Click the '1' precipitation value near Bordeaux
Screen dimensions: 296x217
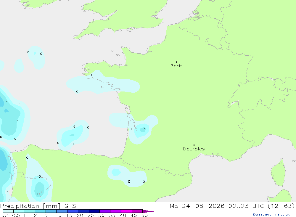(145, 129)
